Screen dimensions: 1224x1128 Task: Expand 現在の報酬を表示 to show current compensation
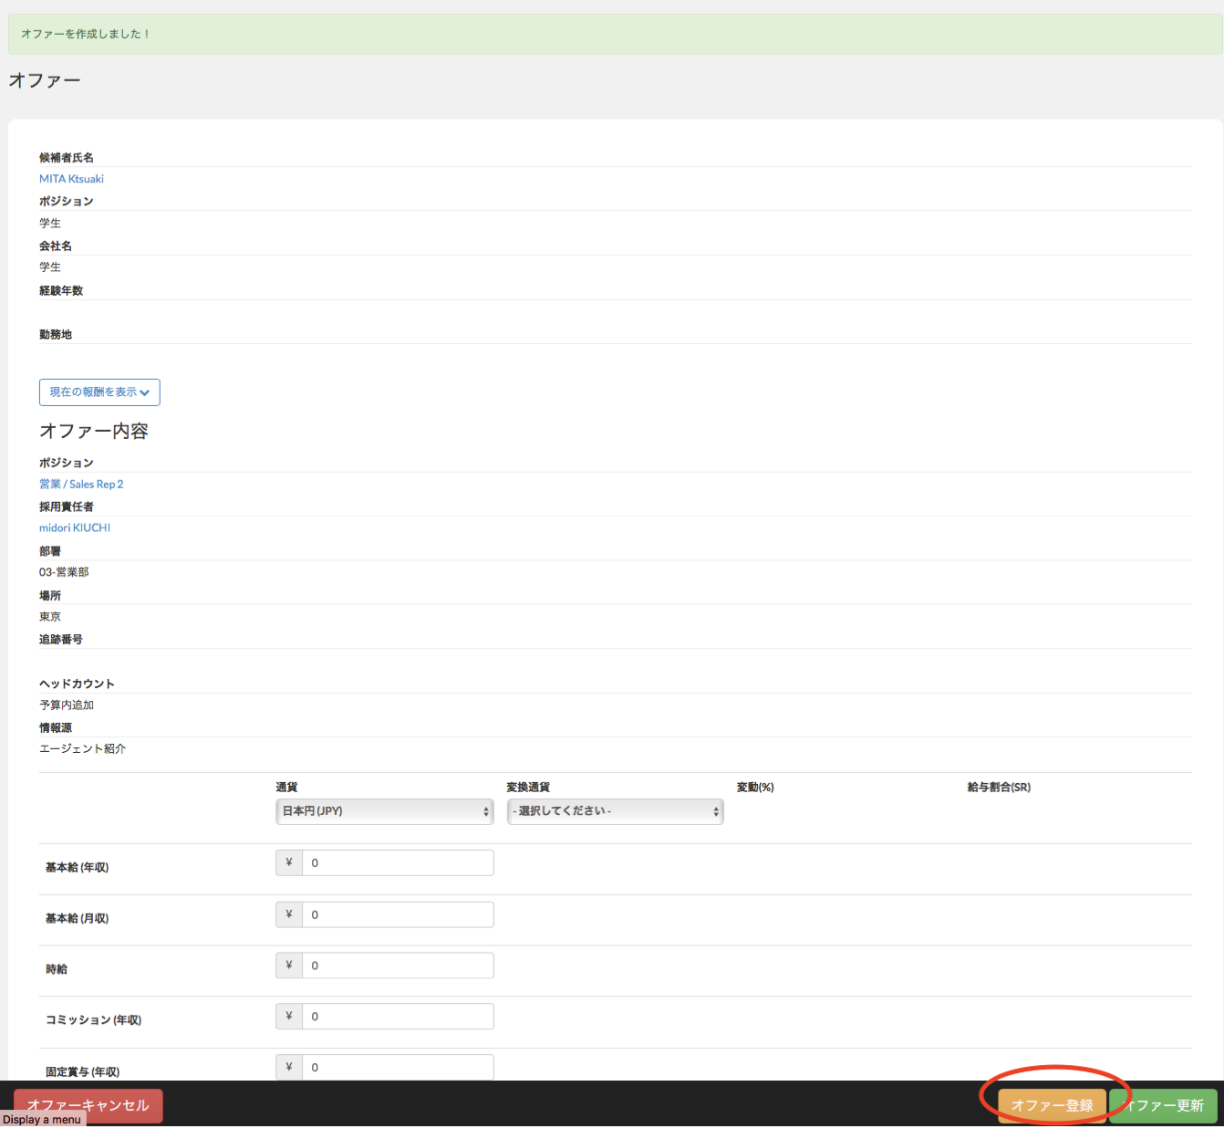pyautogui.click(x=99, y=392)
